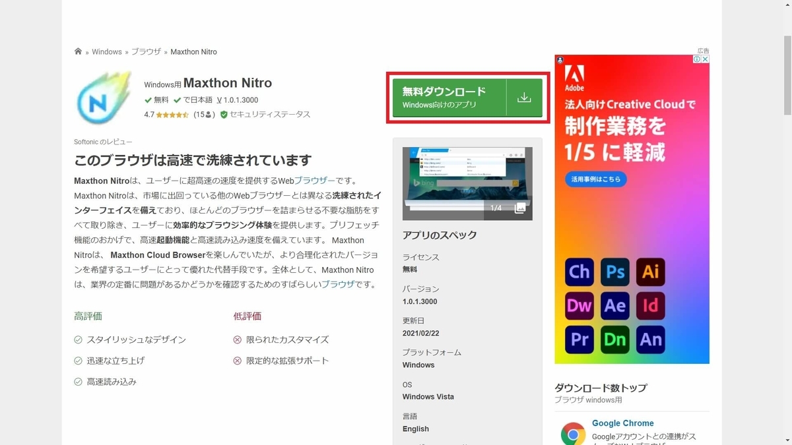This screenshot has height=445, width=792.
Task: Open the ブラウザ link ending review
Action: coord(338,284)
